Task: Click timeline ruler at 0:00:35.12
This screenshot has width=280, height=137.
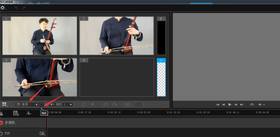Action: tap(114, 113)
